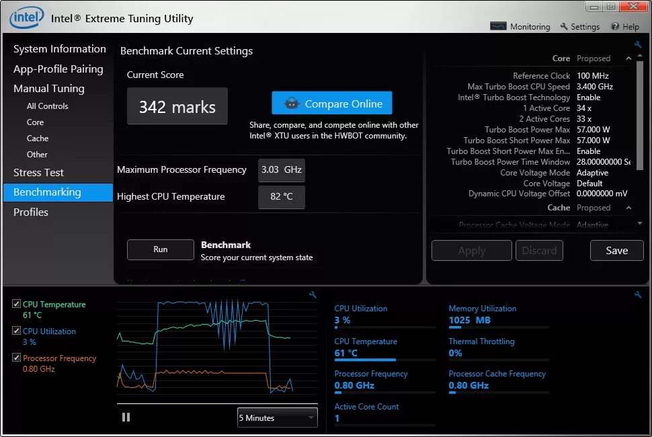Click Processor Frequency 0.80 GHz monitor readout
652x437 pixels.
click(354, 385)
